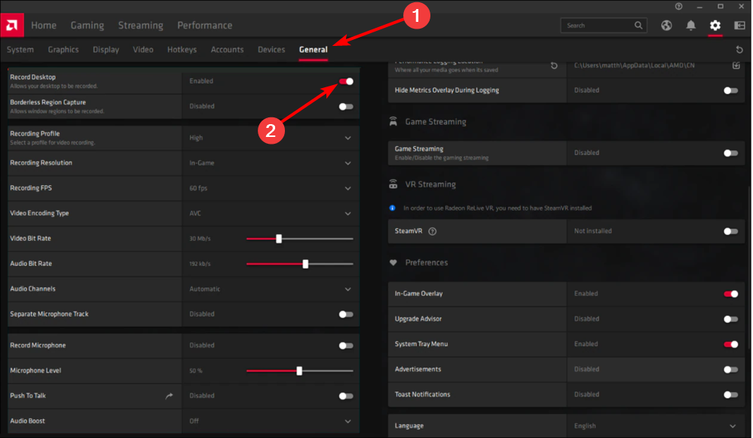Image resolution: width=753 pixels, height=438 pixels.
Task: Enable Borderless Region Capture
Action: (346, 107)
